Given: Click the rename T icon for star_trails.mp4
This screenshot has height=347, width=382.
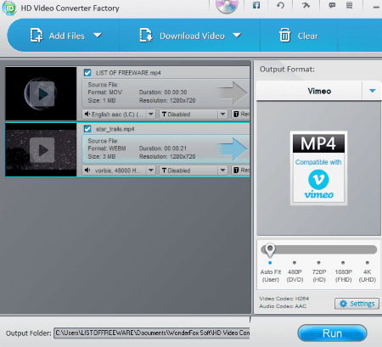Looking at the screenshot, I should [x=236, y=171].
